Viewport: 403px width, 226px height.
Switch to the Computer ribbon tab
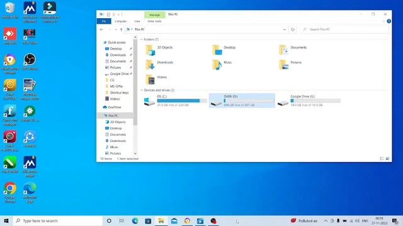coord(120,21)
